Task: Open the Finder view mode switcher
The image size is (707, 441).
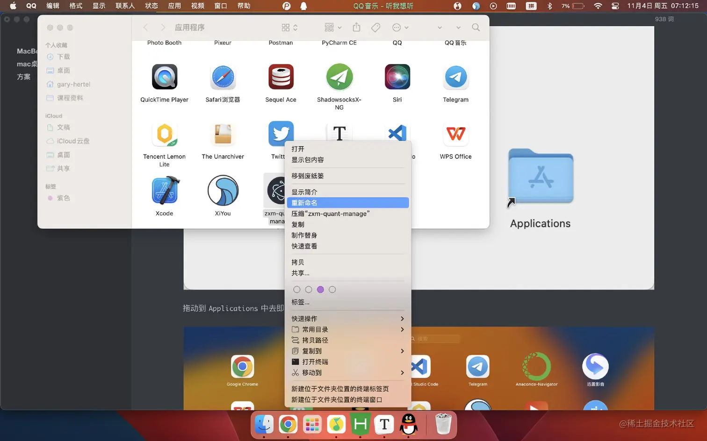Action: pyautogui.click(x=289, y=28)
